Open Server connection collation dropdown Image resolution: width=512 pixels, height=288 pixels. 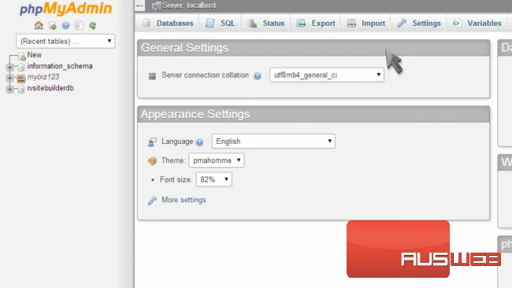pyautogui.click(x=327, y=75)
